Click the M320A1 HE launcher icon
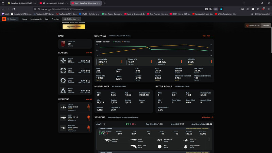This screenshot has height=153, width=272. 159,140
